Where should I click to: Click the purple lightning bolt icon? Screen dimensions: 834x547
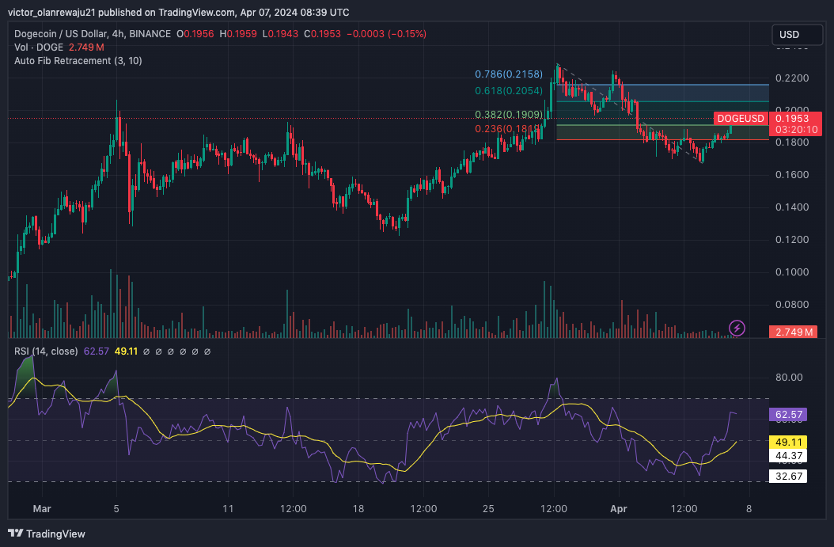[737, 328]
